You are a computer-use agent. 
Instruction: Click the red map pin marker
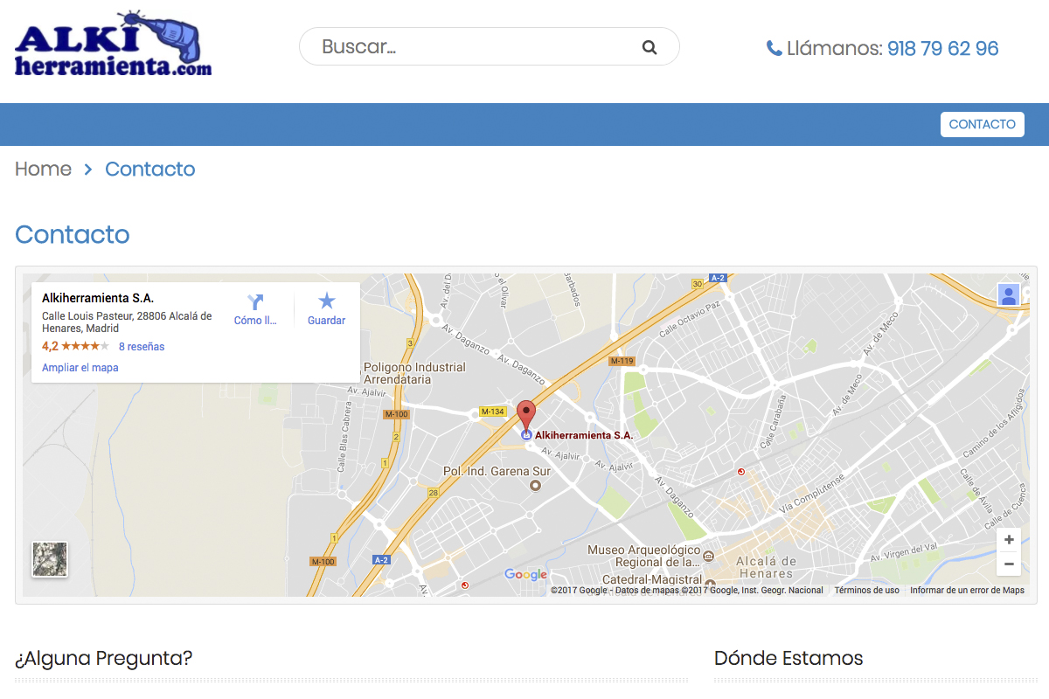coord(525,414)
